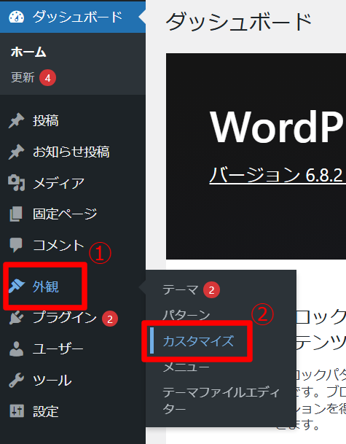Viewport: 346px width, 444px height.
Task: Click the plug icon for plugins
Action: click(16, 318)
